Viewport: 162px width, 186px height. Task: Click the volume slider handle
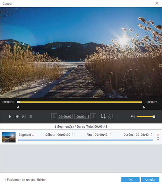pos(154,116)
